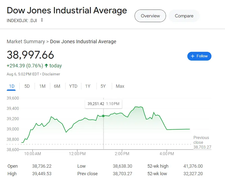The image size is (225, 181).
Task: Click the 38,997.66 current price
Action: click(x=30, y=55)
